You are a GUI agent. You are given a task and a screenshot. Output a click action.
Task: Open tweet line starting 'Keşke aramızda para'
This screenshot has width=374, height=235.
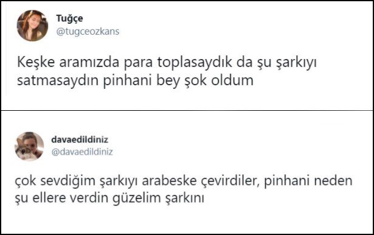click(x=167, y=63)
